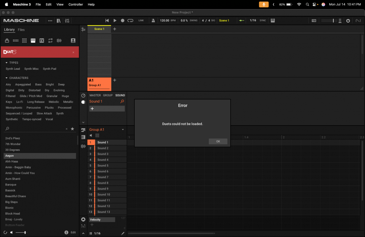Image resolution: width=365 pixels, height=237 pixels.
Task: Select the Synth Lead type tag
Action: pos(13,69)
